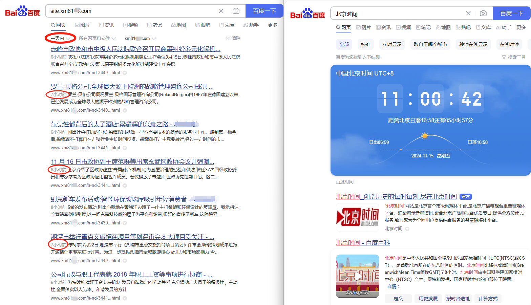
Task: Select 网页 tab in left window
Action: (58, 25)
